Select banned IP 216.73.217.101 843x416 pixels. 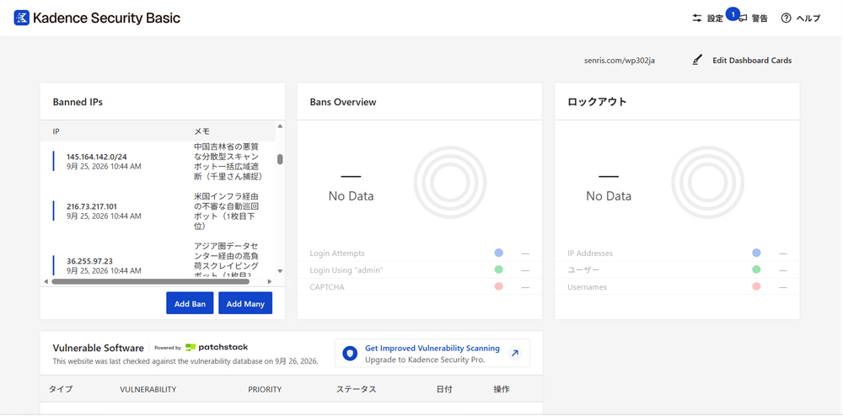click(92, 206)
